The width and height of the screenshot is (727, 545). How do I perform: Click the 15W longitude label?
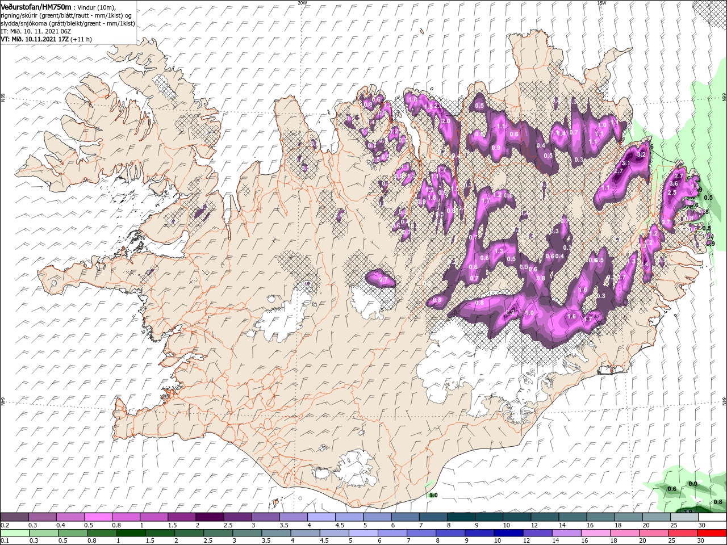[601, 3]
